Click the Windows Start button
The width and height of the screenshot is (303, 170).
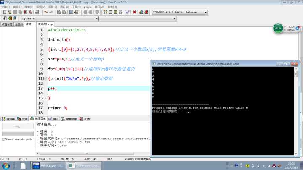click(x=6, y=166)
